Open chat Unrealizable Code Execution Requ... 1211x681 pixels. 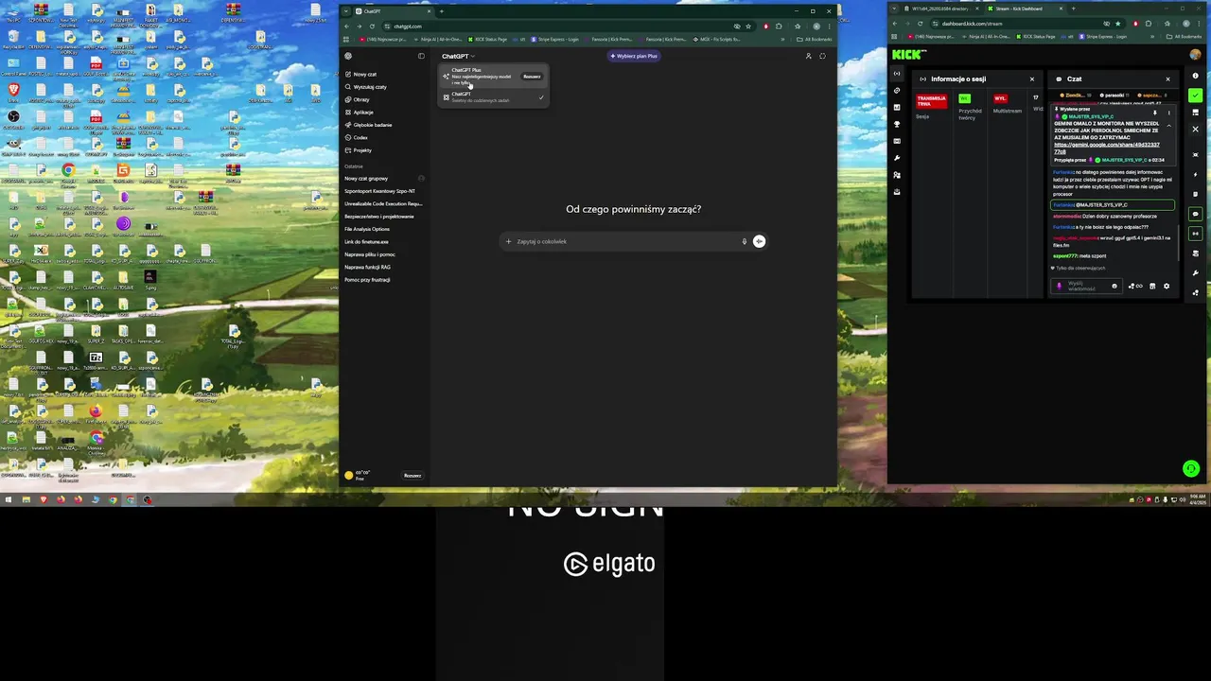383,203
